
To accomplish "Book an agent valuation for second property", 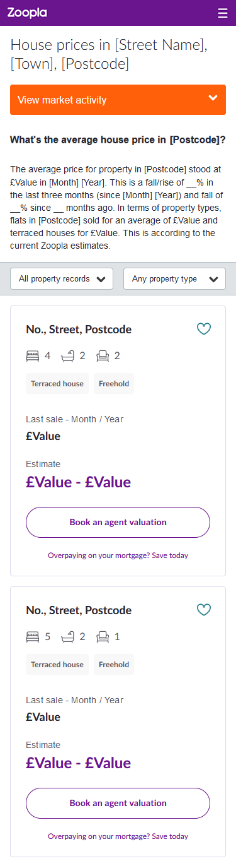I will click(x=118, y=803).
